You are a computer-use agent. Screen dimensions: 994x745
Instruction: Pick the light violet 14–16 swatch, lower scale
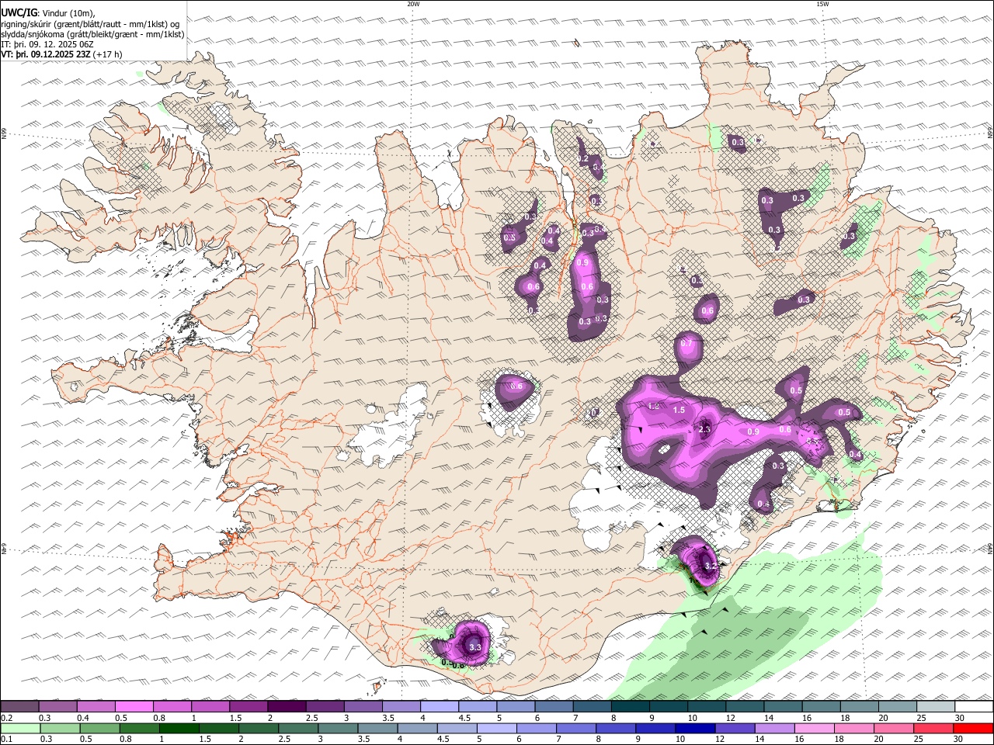(775, 728)
